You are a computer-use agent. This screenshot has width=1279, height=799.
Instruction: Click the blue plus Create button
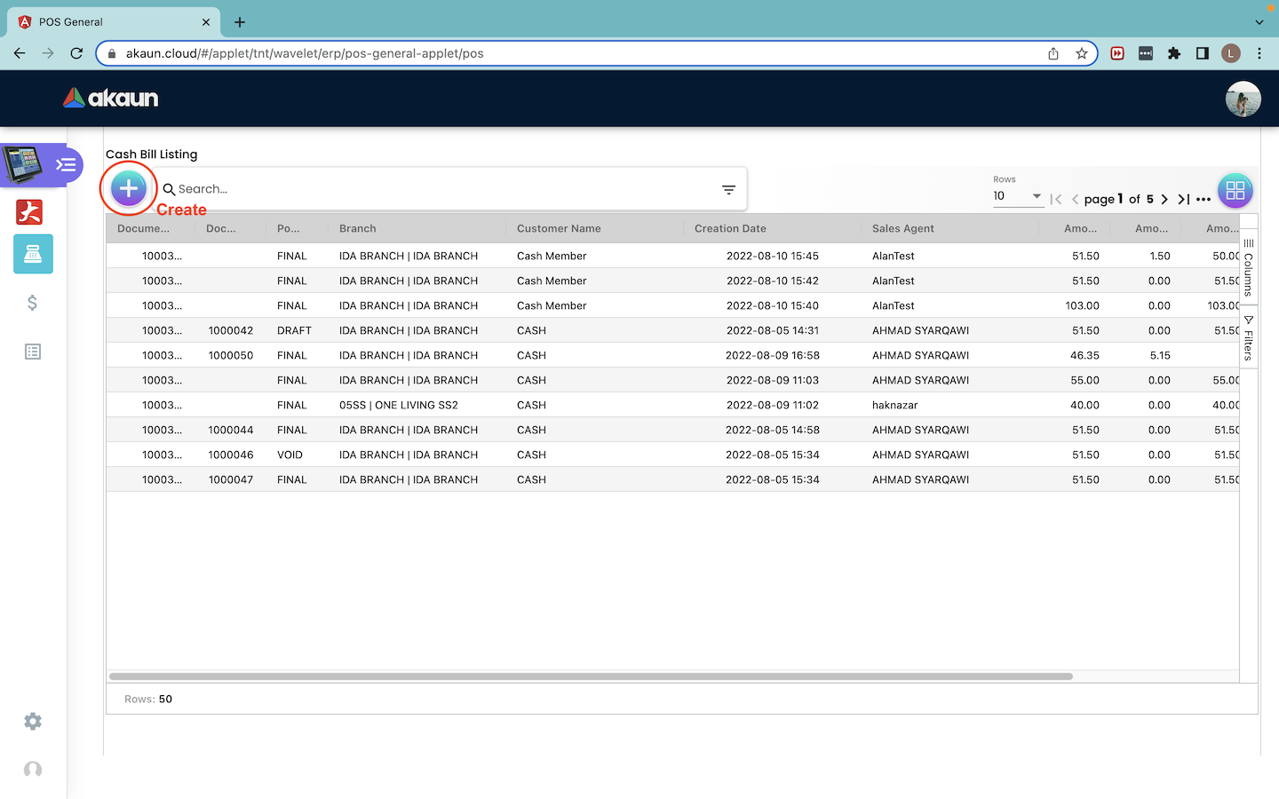click(x=129, y=188)
